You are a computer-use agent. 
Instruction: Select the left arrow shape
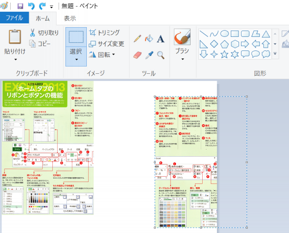tap(256, 44)
